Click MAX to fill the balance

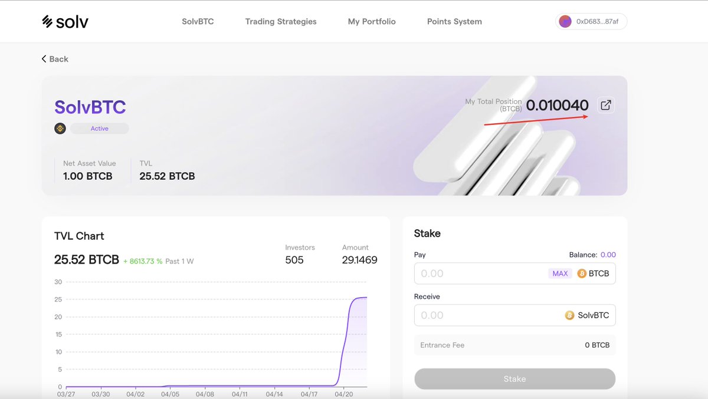[x=560, y=273]
